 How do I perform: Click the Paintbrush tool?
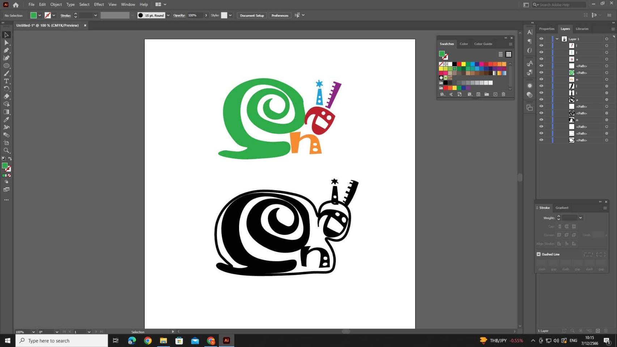(x=7, y=73)
